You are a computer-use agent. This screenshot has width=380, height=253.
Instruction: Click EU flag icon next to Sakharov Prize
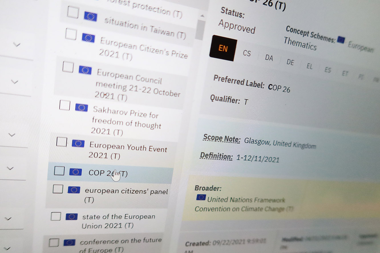(81, 107)
